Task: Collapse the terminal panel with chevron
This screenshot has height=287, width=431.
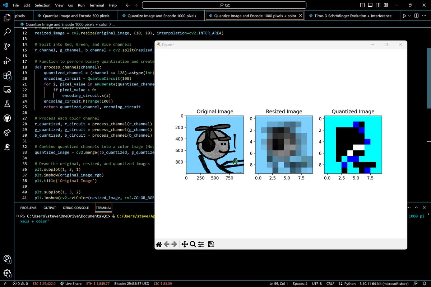Action: click(417, 208)
